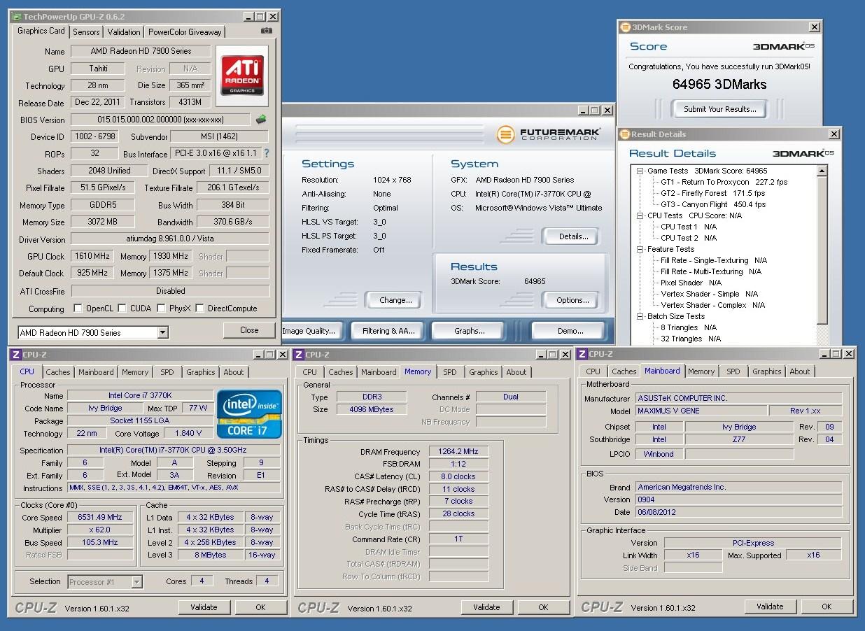This screenshot has width=865, height=631.
Task: Click the BIOS Version field in GPU-Z
Action: (x=160, y=120)
